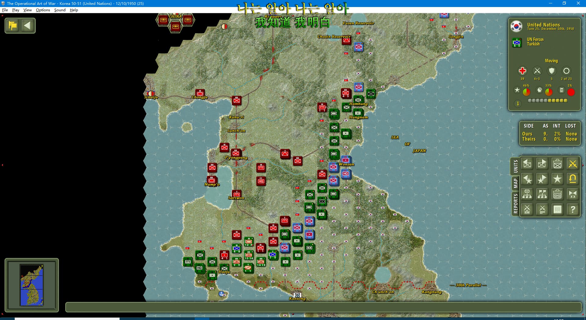The image size is (586, 320).
Task: Select previous unit icon (arrow with unit box)
Action: 527,164
